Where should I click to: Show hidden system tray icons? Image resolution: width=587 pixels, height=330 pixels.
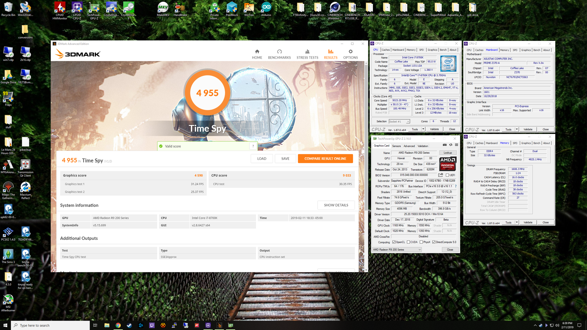(x=535, y=325)
